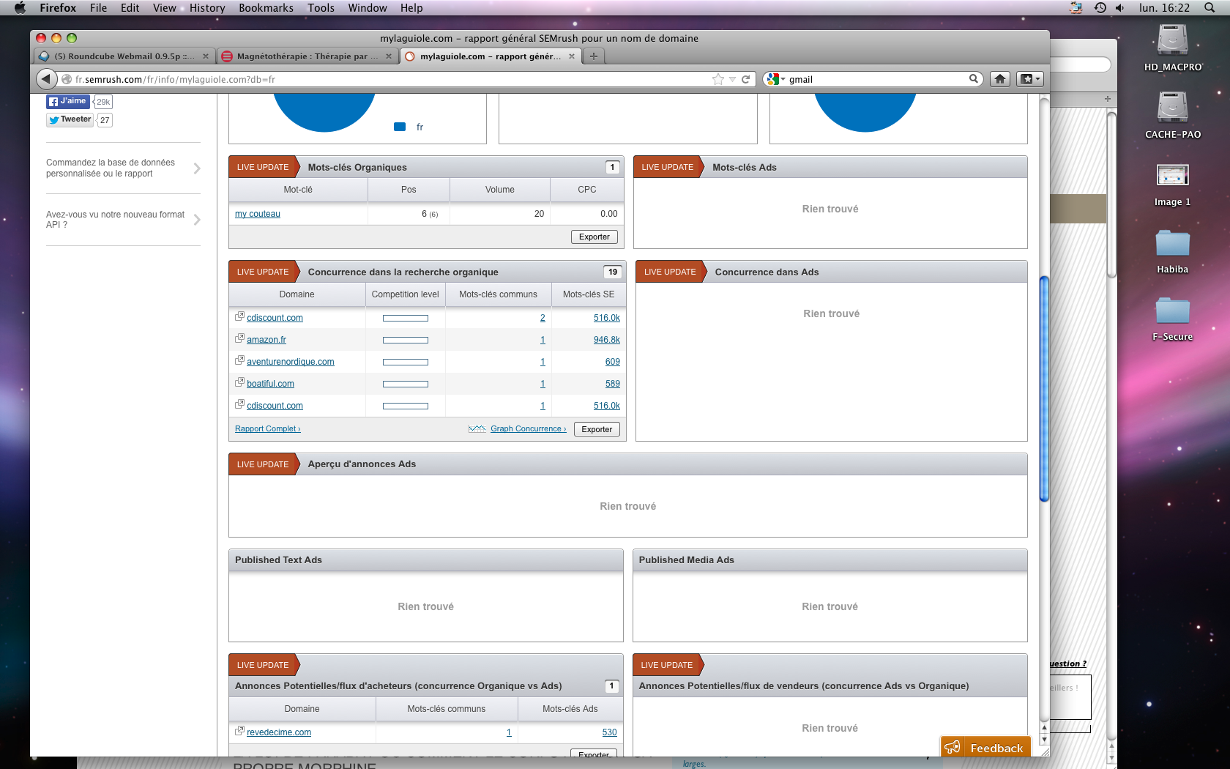
Task: Expand the 'nouveau format API' chevron
Action: pyautogui.click(x=197, y=220)
